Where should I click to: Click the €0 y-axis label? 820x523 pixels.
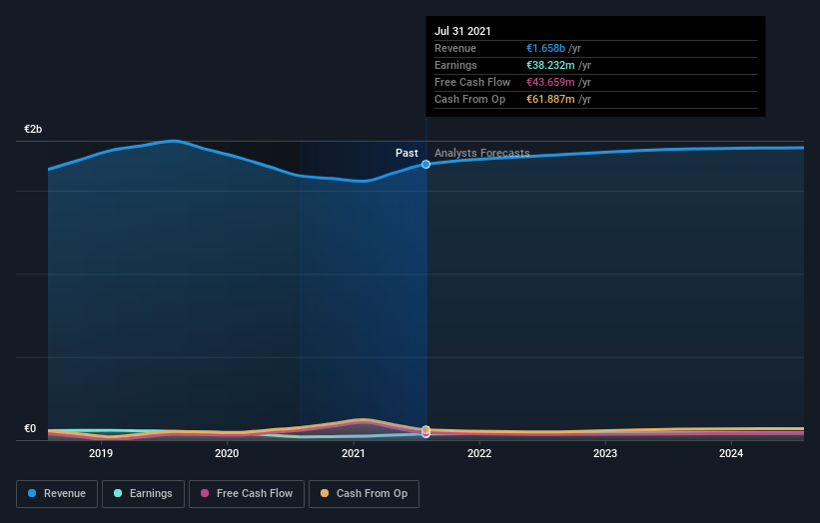click(30, 428)
